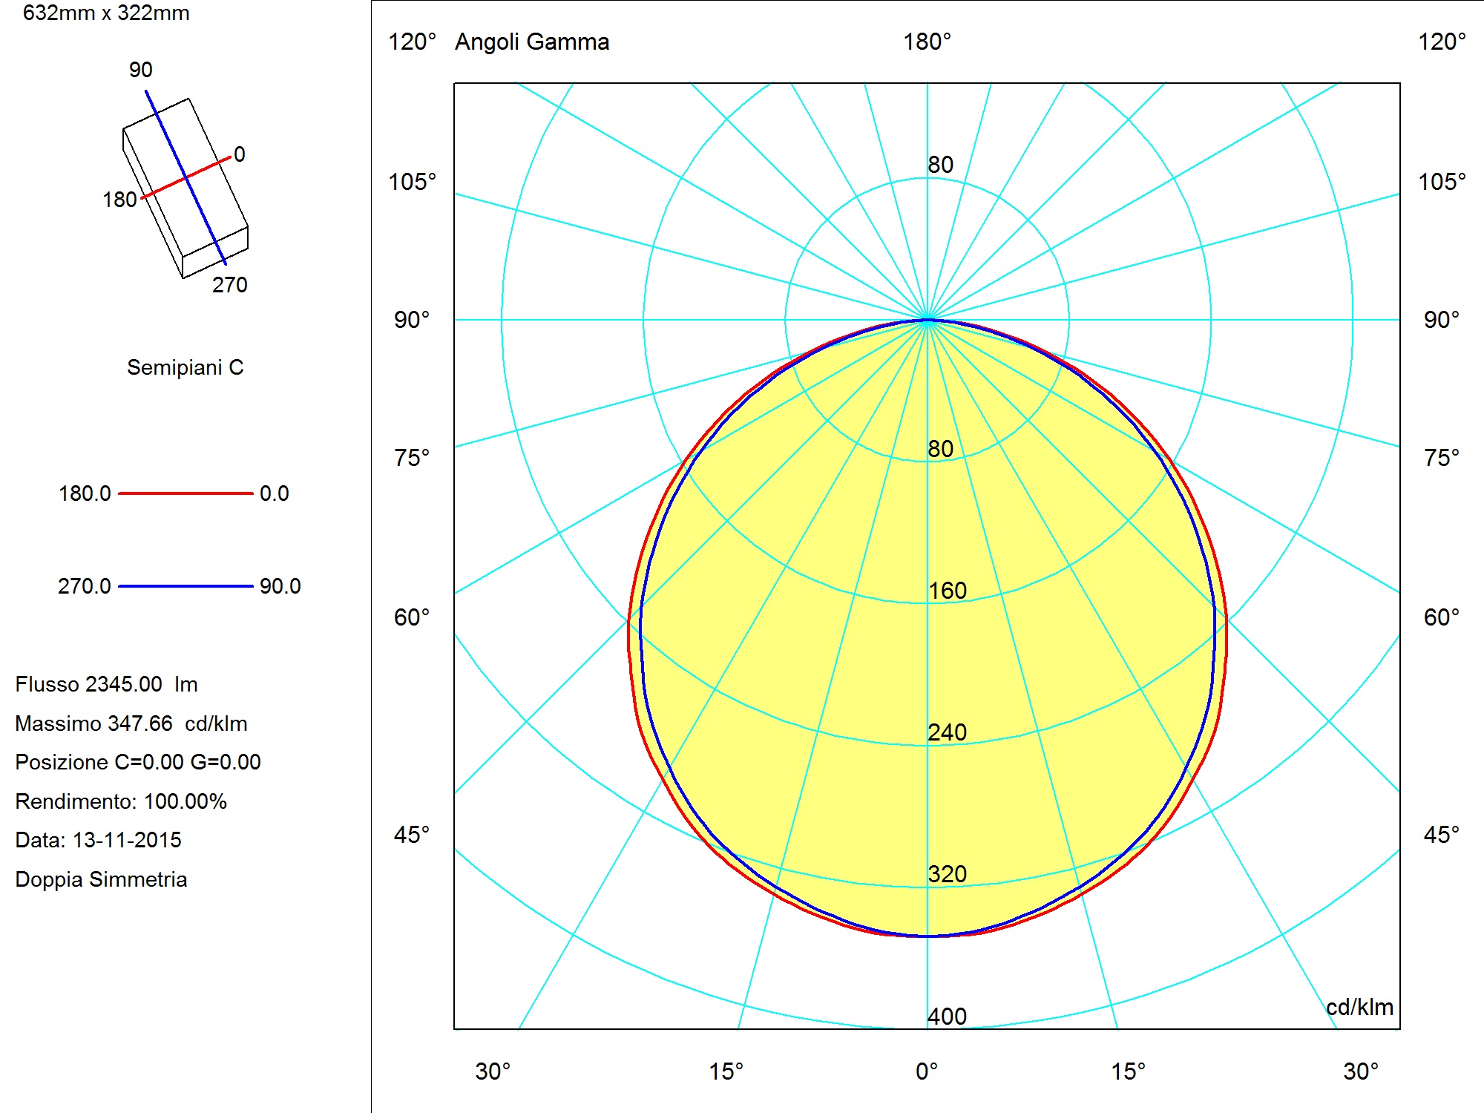Click the 180° label at chart top
This screenshot has height=1113, width=1484.
pyautogui.click(x=927, y=42)
